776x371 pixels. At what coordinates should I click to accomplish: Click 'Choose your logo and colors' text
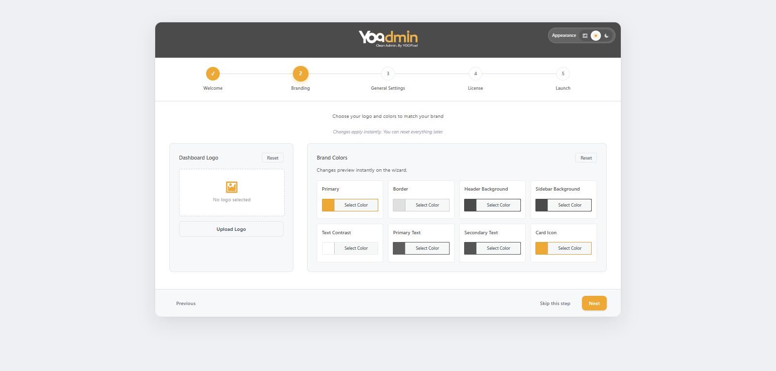pyautogui.click(x=388, y=116)
